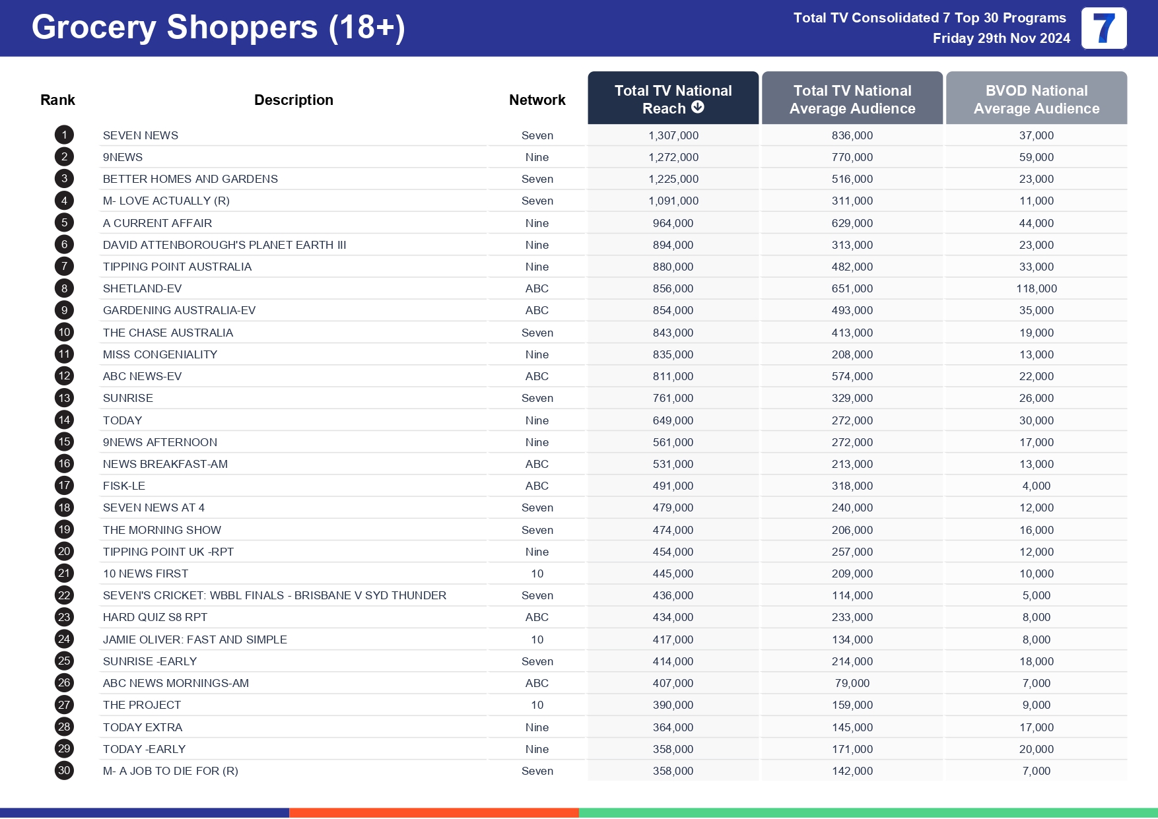This screenshot has width=1158, height=819.
Task: Click rank 30 circle badge
Action: coord(64,771)
